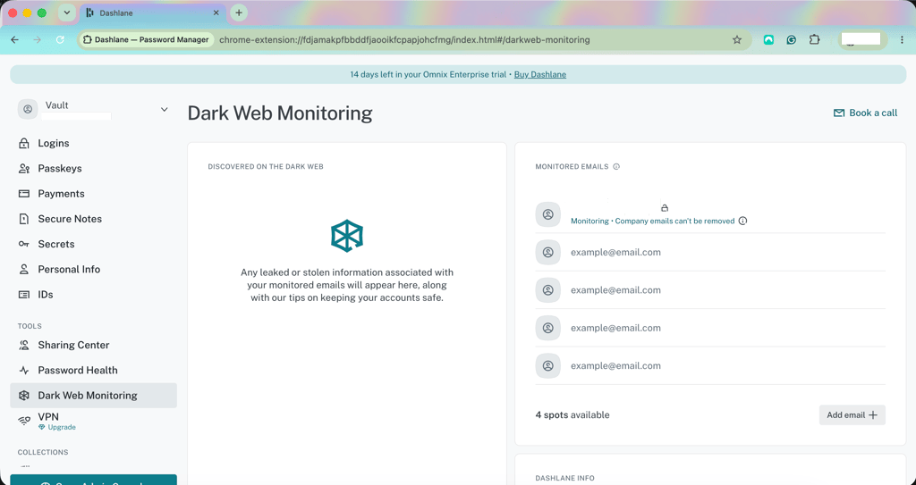
Task: Open the Extensions puzzle icon
Action: pos(814,39)
